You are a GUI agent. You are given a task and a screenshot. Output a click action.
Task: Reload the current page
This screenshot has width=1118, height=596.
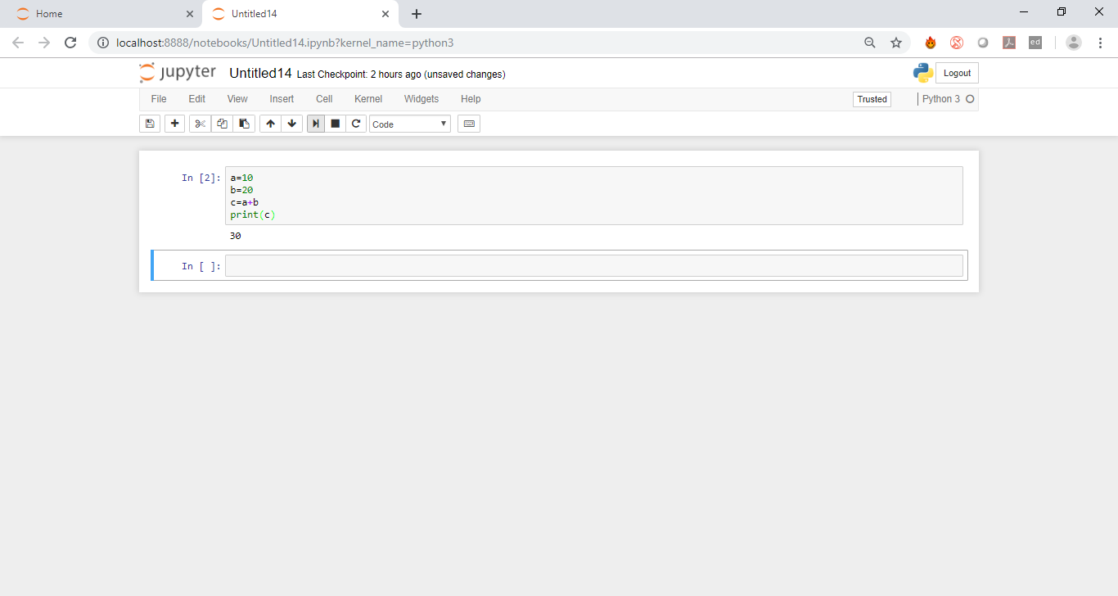tap(70, 43)
